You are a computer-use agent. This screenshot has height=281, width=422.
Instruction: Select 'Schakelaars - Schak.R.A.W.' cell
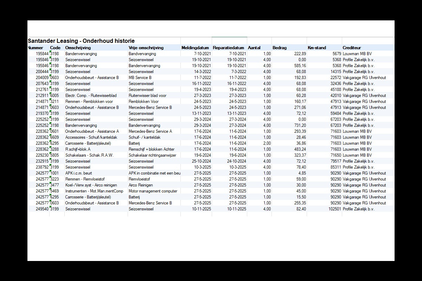[89, 155]
